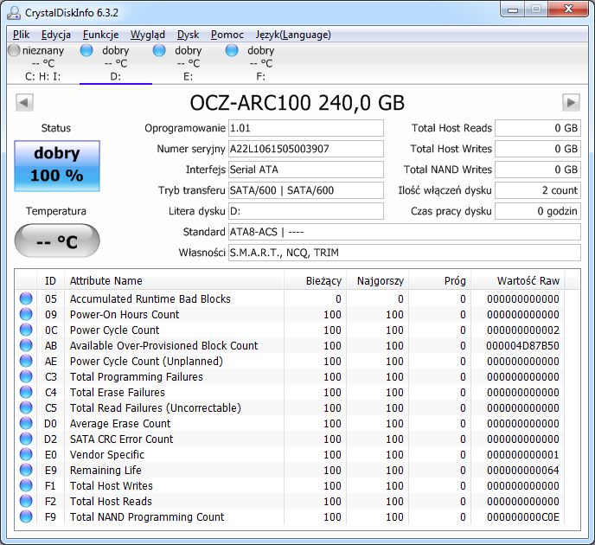Click status dot for Power-On Hours Count
The height and width of the screenshot is (545, 595).
point(26,314)
